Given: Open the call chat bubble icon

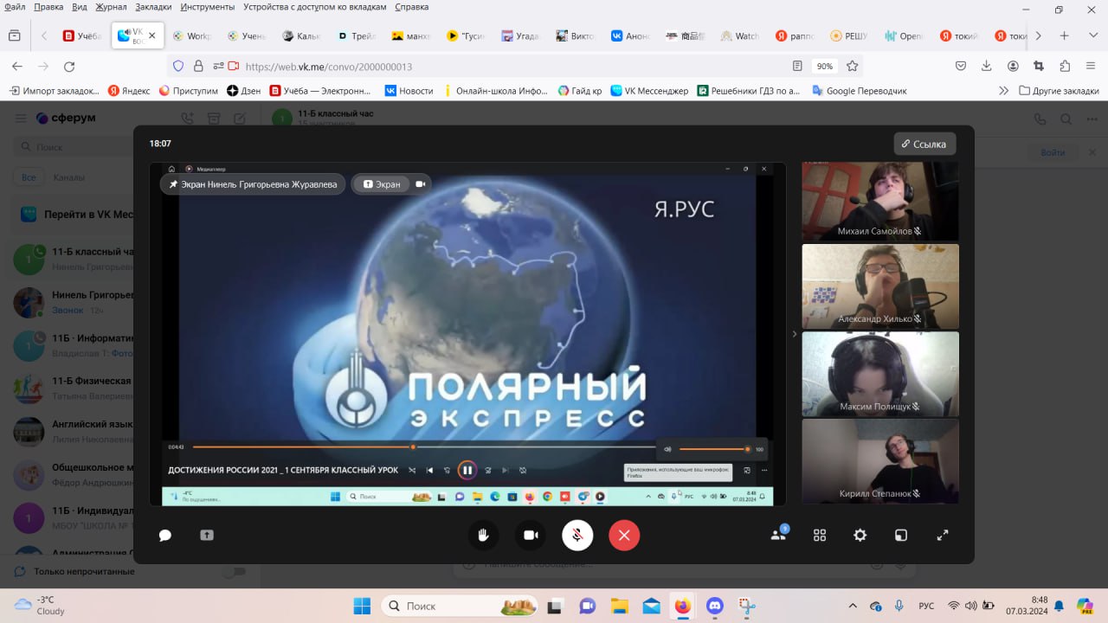Looking at the screenshot, I should point(164,536).
